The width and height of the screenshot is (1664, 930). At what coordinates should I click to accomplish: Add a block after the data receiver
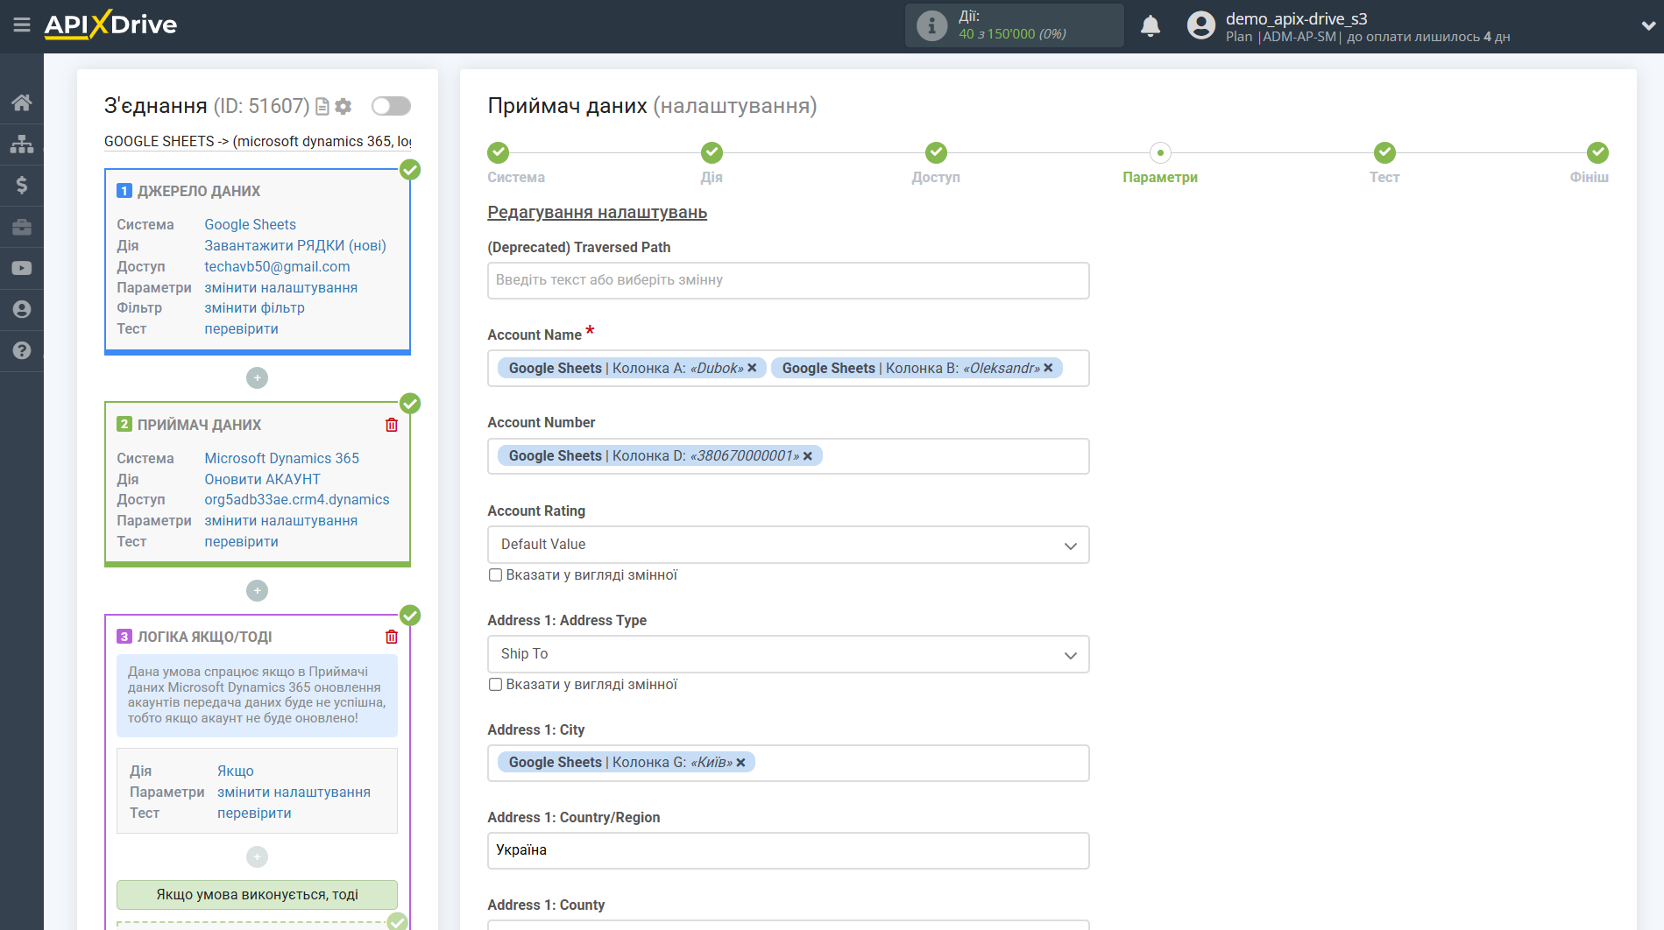click(257, 591)
